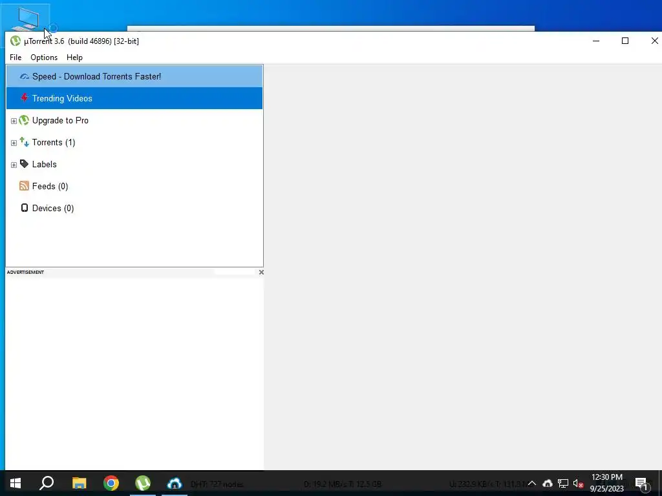Expand the Torrents (1) tree node

[x=14, y=143]
